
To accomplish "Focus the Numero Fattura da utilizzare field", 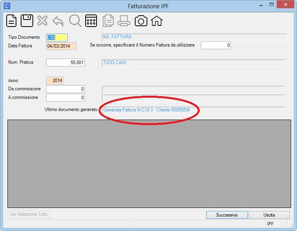I will pyautogui.click(x=216, y=45).
